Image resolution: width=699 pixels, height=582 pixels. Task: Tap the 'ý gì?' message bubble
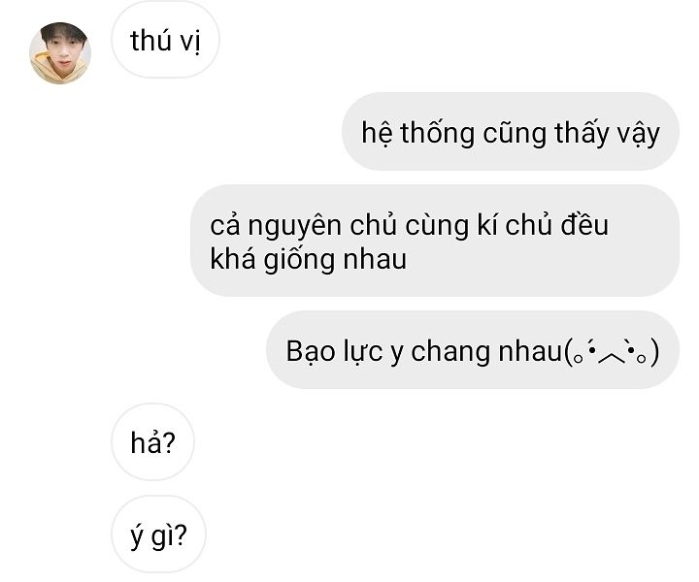158,534
